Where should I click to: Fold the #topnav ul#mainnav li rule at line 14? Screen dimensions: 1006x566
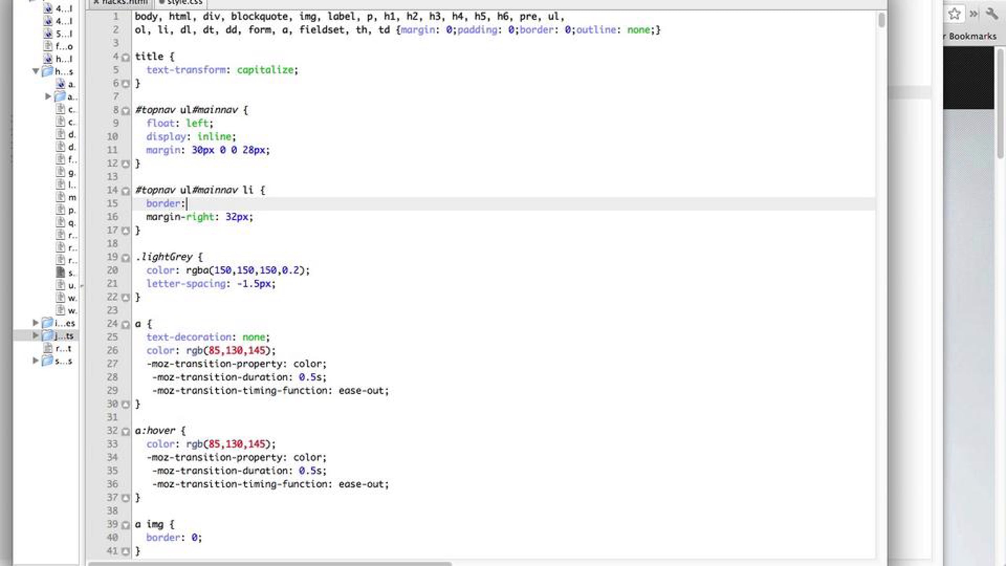125,191
